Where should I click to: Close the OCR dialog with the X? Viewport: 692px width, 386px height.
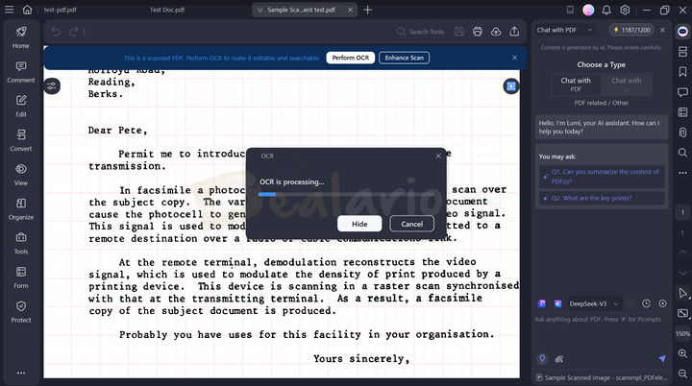click(438, 156)
